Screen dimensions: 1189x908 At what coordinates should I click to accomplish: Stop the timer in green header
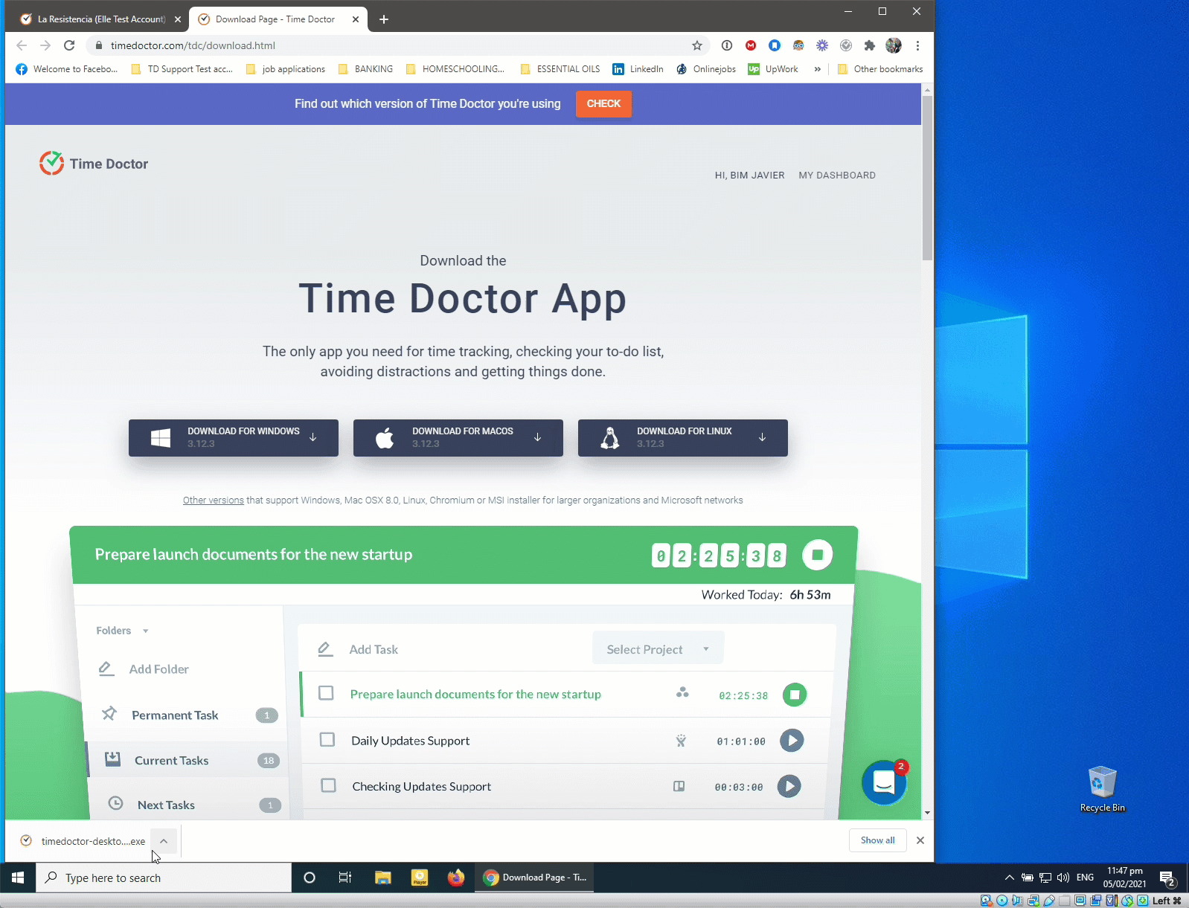point(817,555)
